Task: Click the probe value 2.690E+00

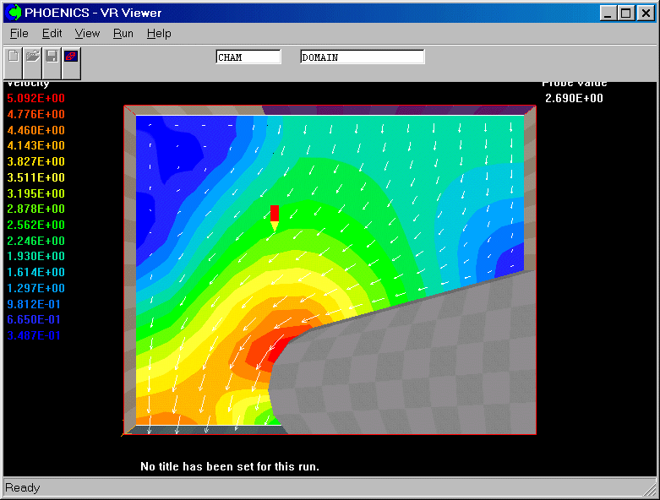Action: point(574,98)
